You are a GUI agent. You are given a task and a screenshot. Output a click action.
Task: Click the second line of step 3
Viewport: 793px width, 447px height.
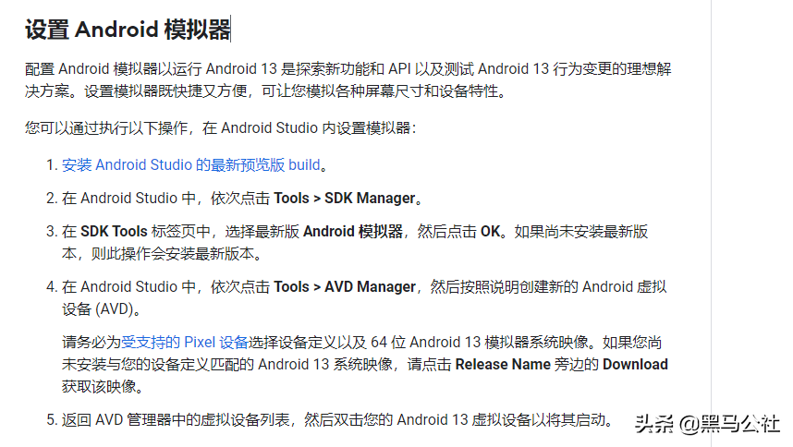pos(162,253)
